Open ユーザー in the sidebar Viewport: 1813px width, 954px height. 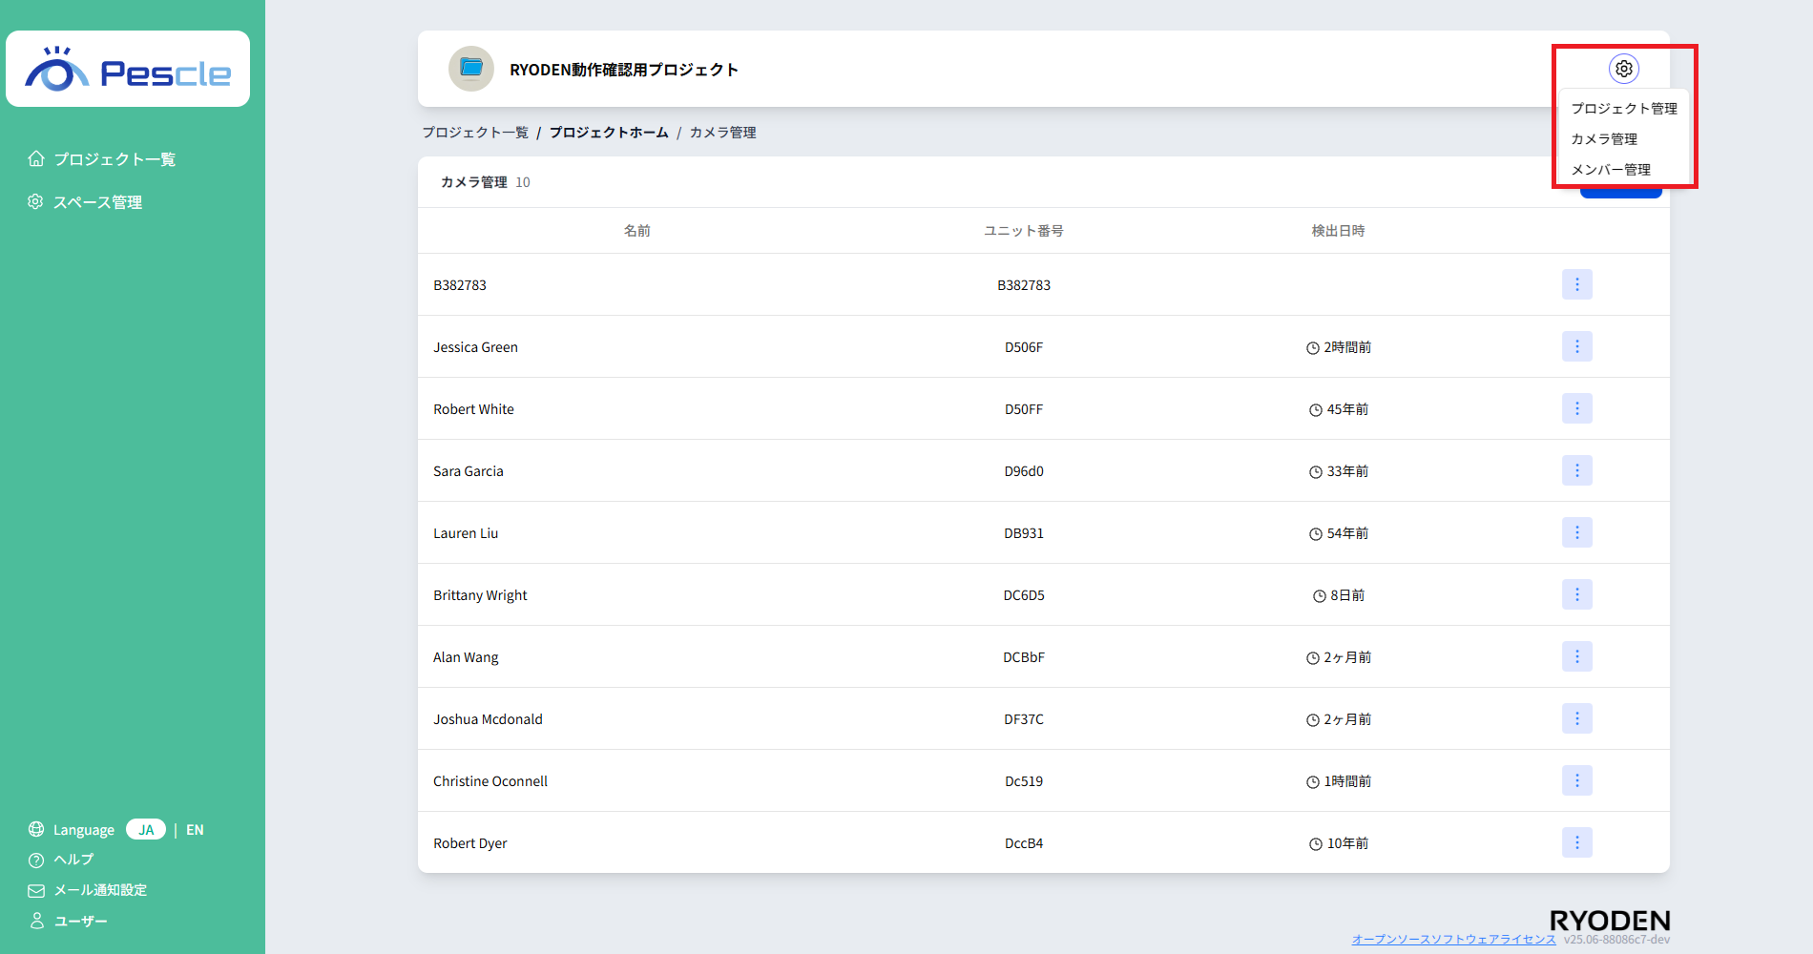click(x=80, y=921)
